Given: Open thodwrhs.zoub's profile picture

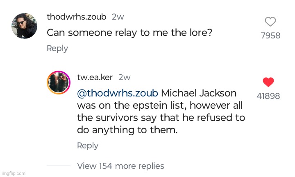Looking at the screenshot, I should coord(25,26).
